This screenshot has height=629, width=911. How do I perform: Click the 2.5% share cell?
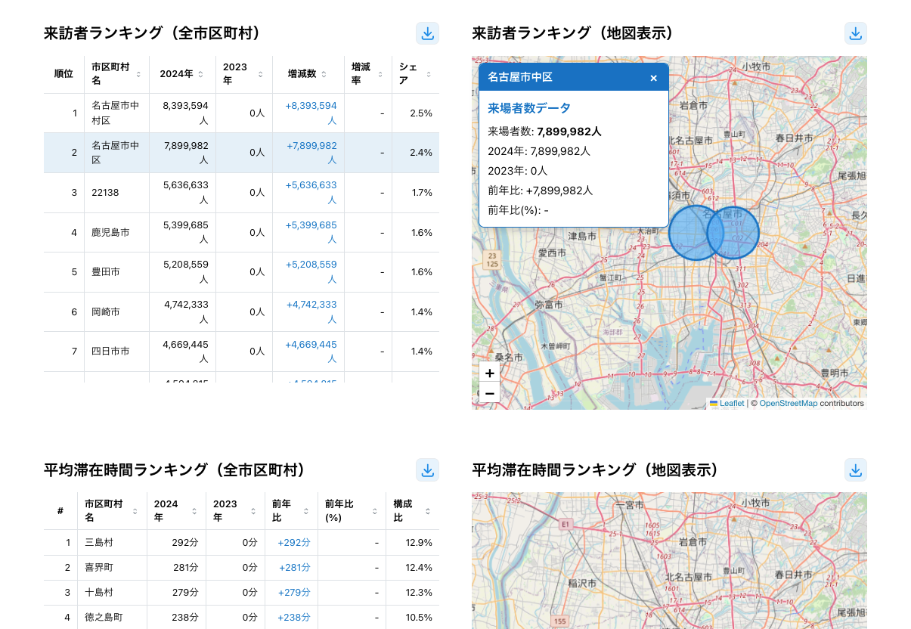coord(416,113)
